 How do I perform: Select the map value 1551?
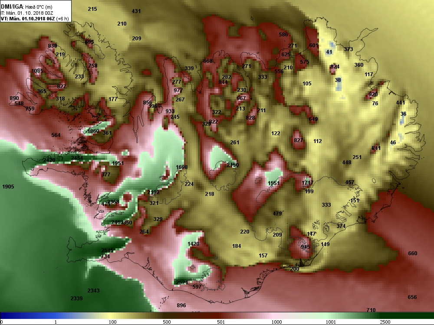coord(274,183)
